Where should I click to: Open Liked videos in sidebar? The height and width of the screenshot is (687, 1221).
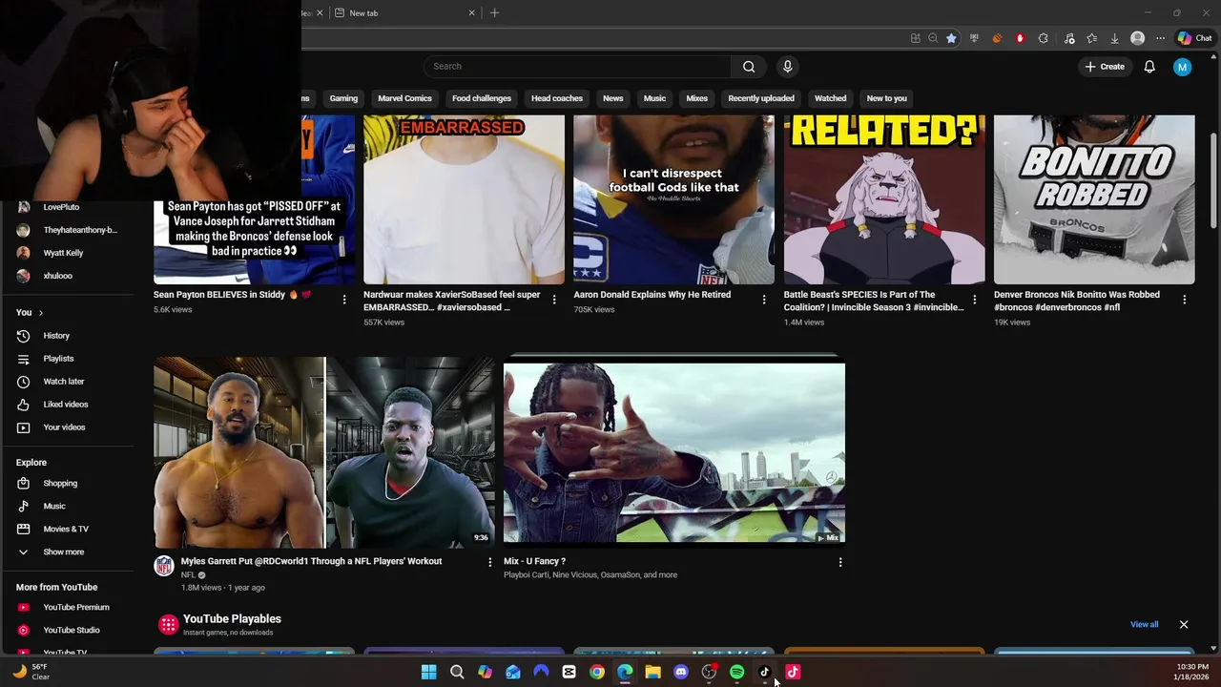tap(67, 405)
